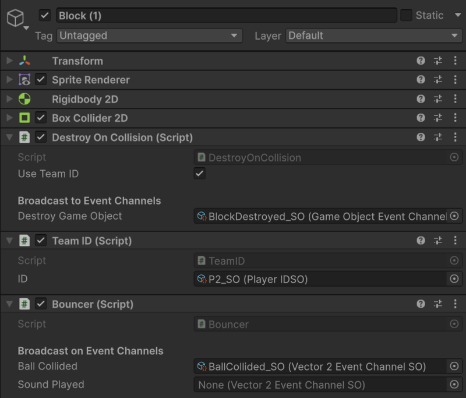This screenshot has height=398, width=466.
Task: Collapse the Team ID script component
Action: (9, 241)
